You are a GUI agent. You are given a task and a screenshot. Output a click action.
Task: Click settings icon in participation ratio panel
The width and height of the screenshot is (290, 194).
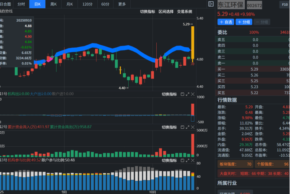pos(182,160)
